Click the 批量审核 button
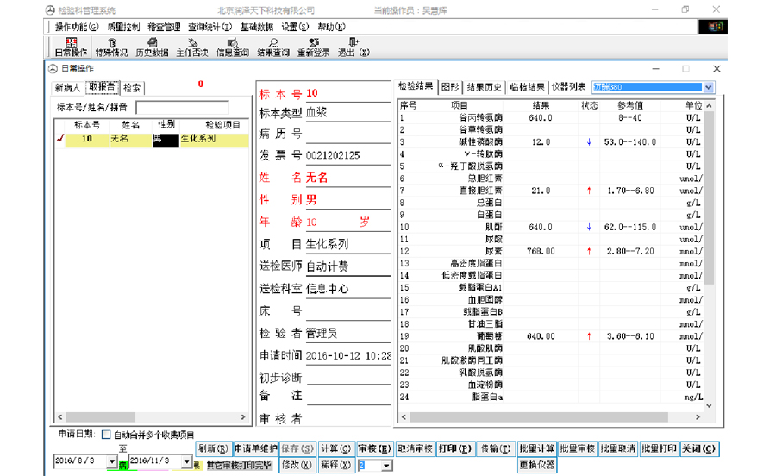Image resolution: width=776 pixels, height=476 pixels. click(x=577, y=449)
